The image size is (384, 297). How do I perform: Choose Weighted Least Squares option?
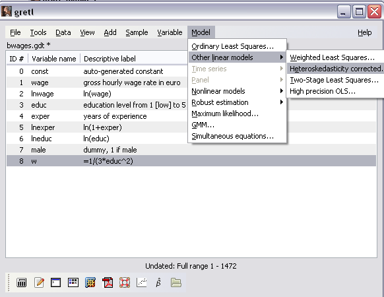[335, 57]
